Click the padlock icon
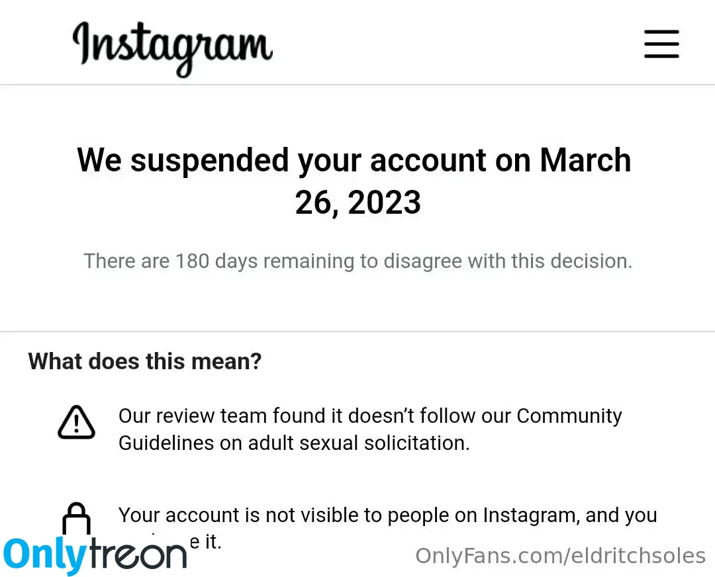This screenshot has width=715, height=577. pyautogui.click(x=76, y=520)
